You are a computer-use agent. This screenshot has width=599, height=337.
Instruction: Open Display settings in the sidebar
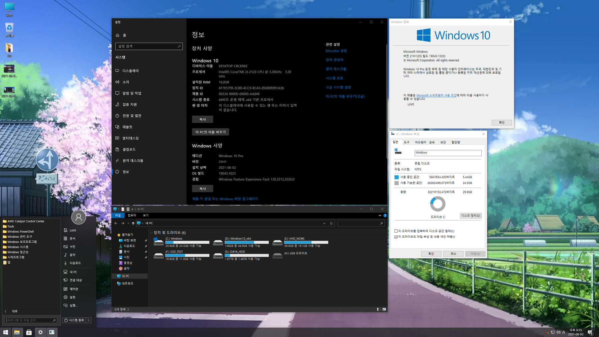coord(149,71)
